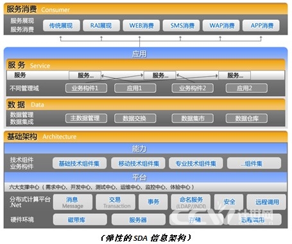Select the 磁带库 hardware box

coord(80,220)
